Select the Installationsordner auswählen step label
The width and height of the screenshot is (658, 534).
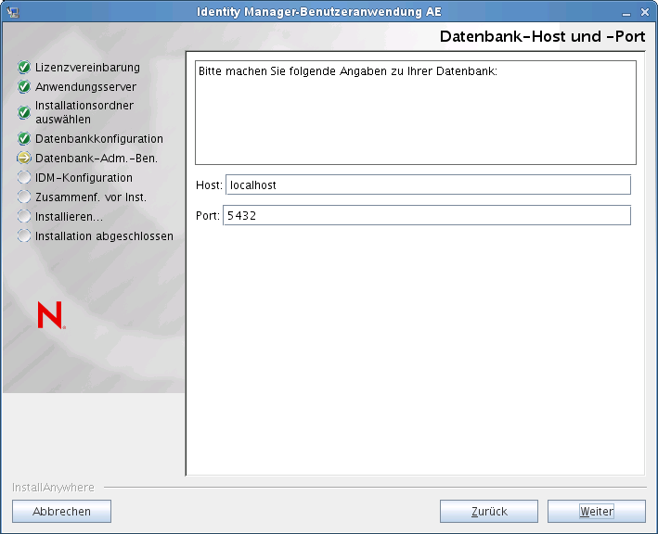pos(84,112)
